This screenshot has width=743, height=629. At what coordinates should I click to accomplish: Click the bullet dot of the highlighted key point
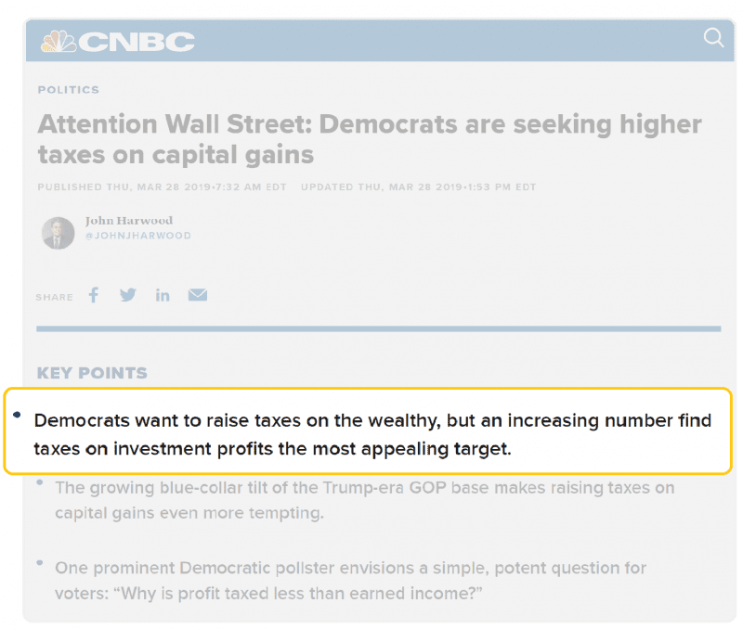point(18,415)
